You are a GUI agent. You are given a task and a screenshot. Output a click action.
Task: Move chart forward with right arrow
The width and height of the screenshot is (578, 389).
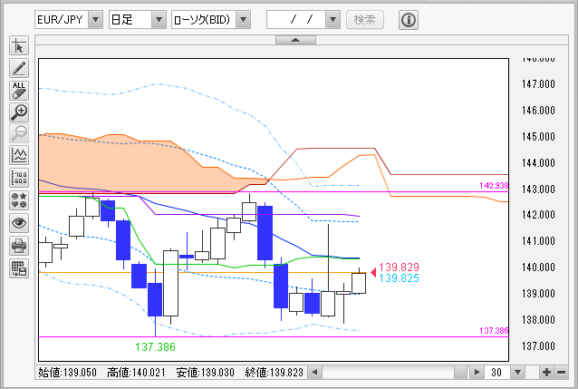tap(477, 373)
